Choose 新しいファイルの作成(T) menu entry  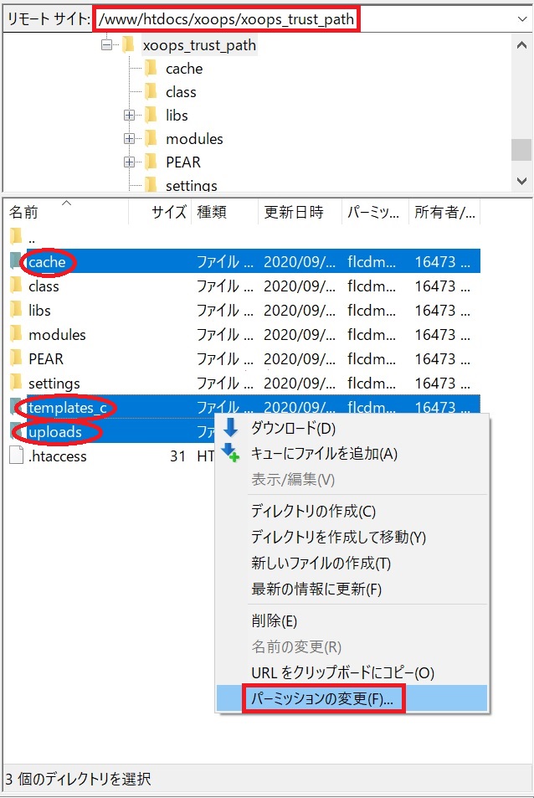point(352,563)
